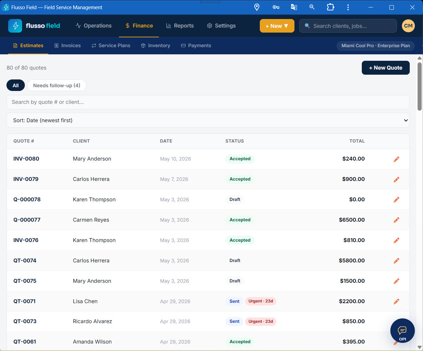Click the Urgent · 23d badge for Ricardo Alvarez
The height and width of the screenshot is (351, 423).
point(261,321)
